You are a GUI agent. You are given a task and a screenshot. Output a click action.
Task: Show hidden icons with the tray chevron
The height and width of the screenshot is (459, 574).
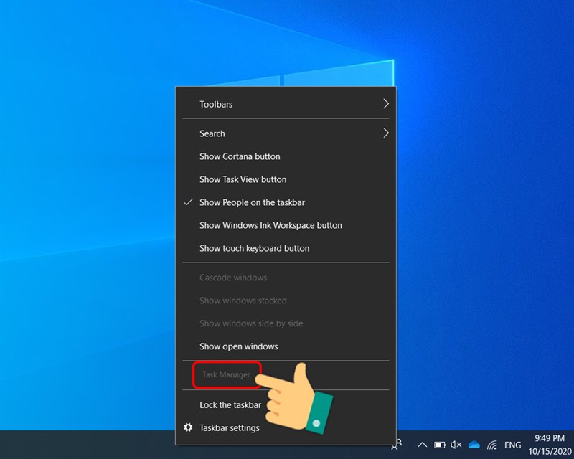[422, 445]
